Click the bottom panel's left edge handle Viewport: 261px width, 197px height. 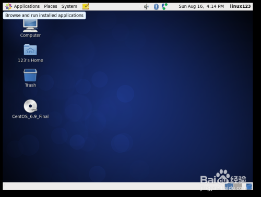(5, 187)
